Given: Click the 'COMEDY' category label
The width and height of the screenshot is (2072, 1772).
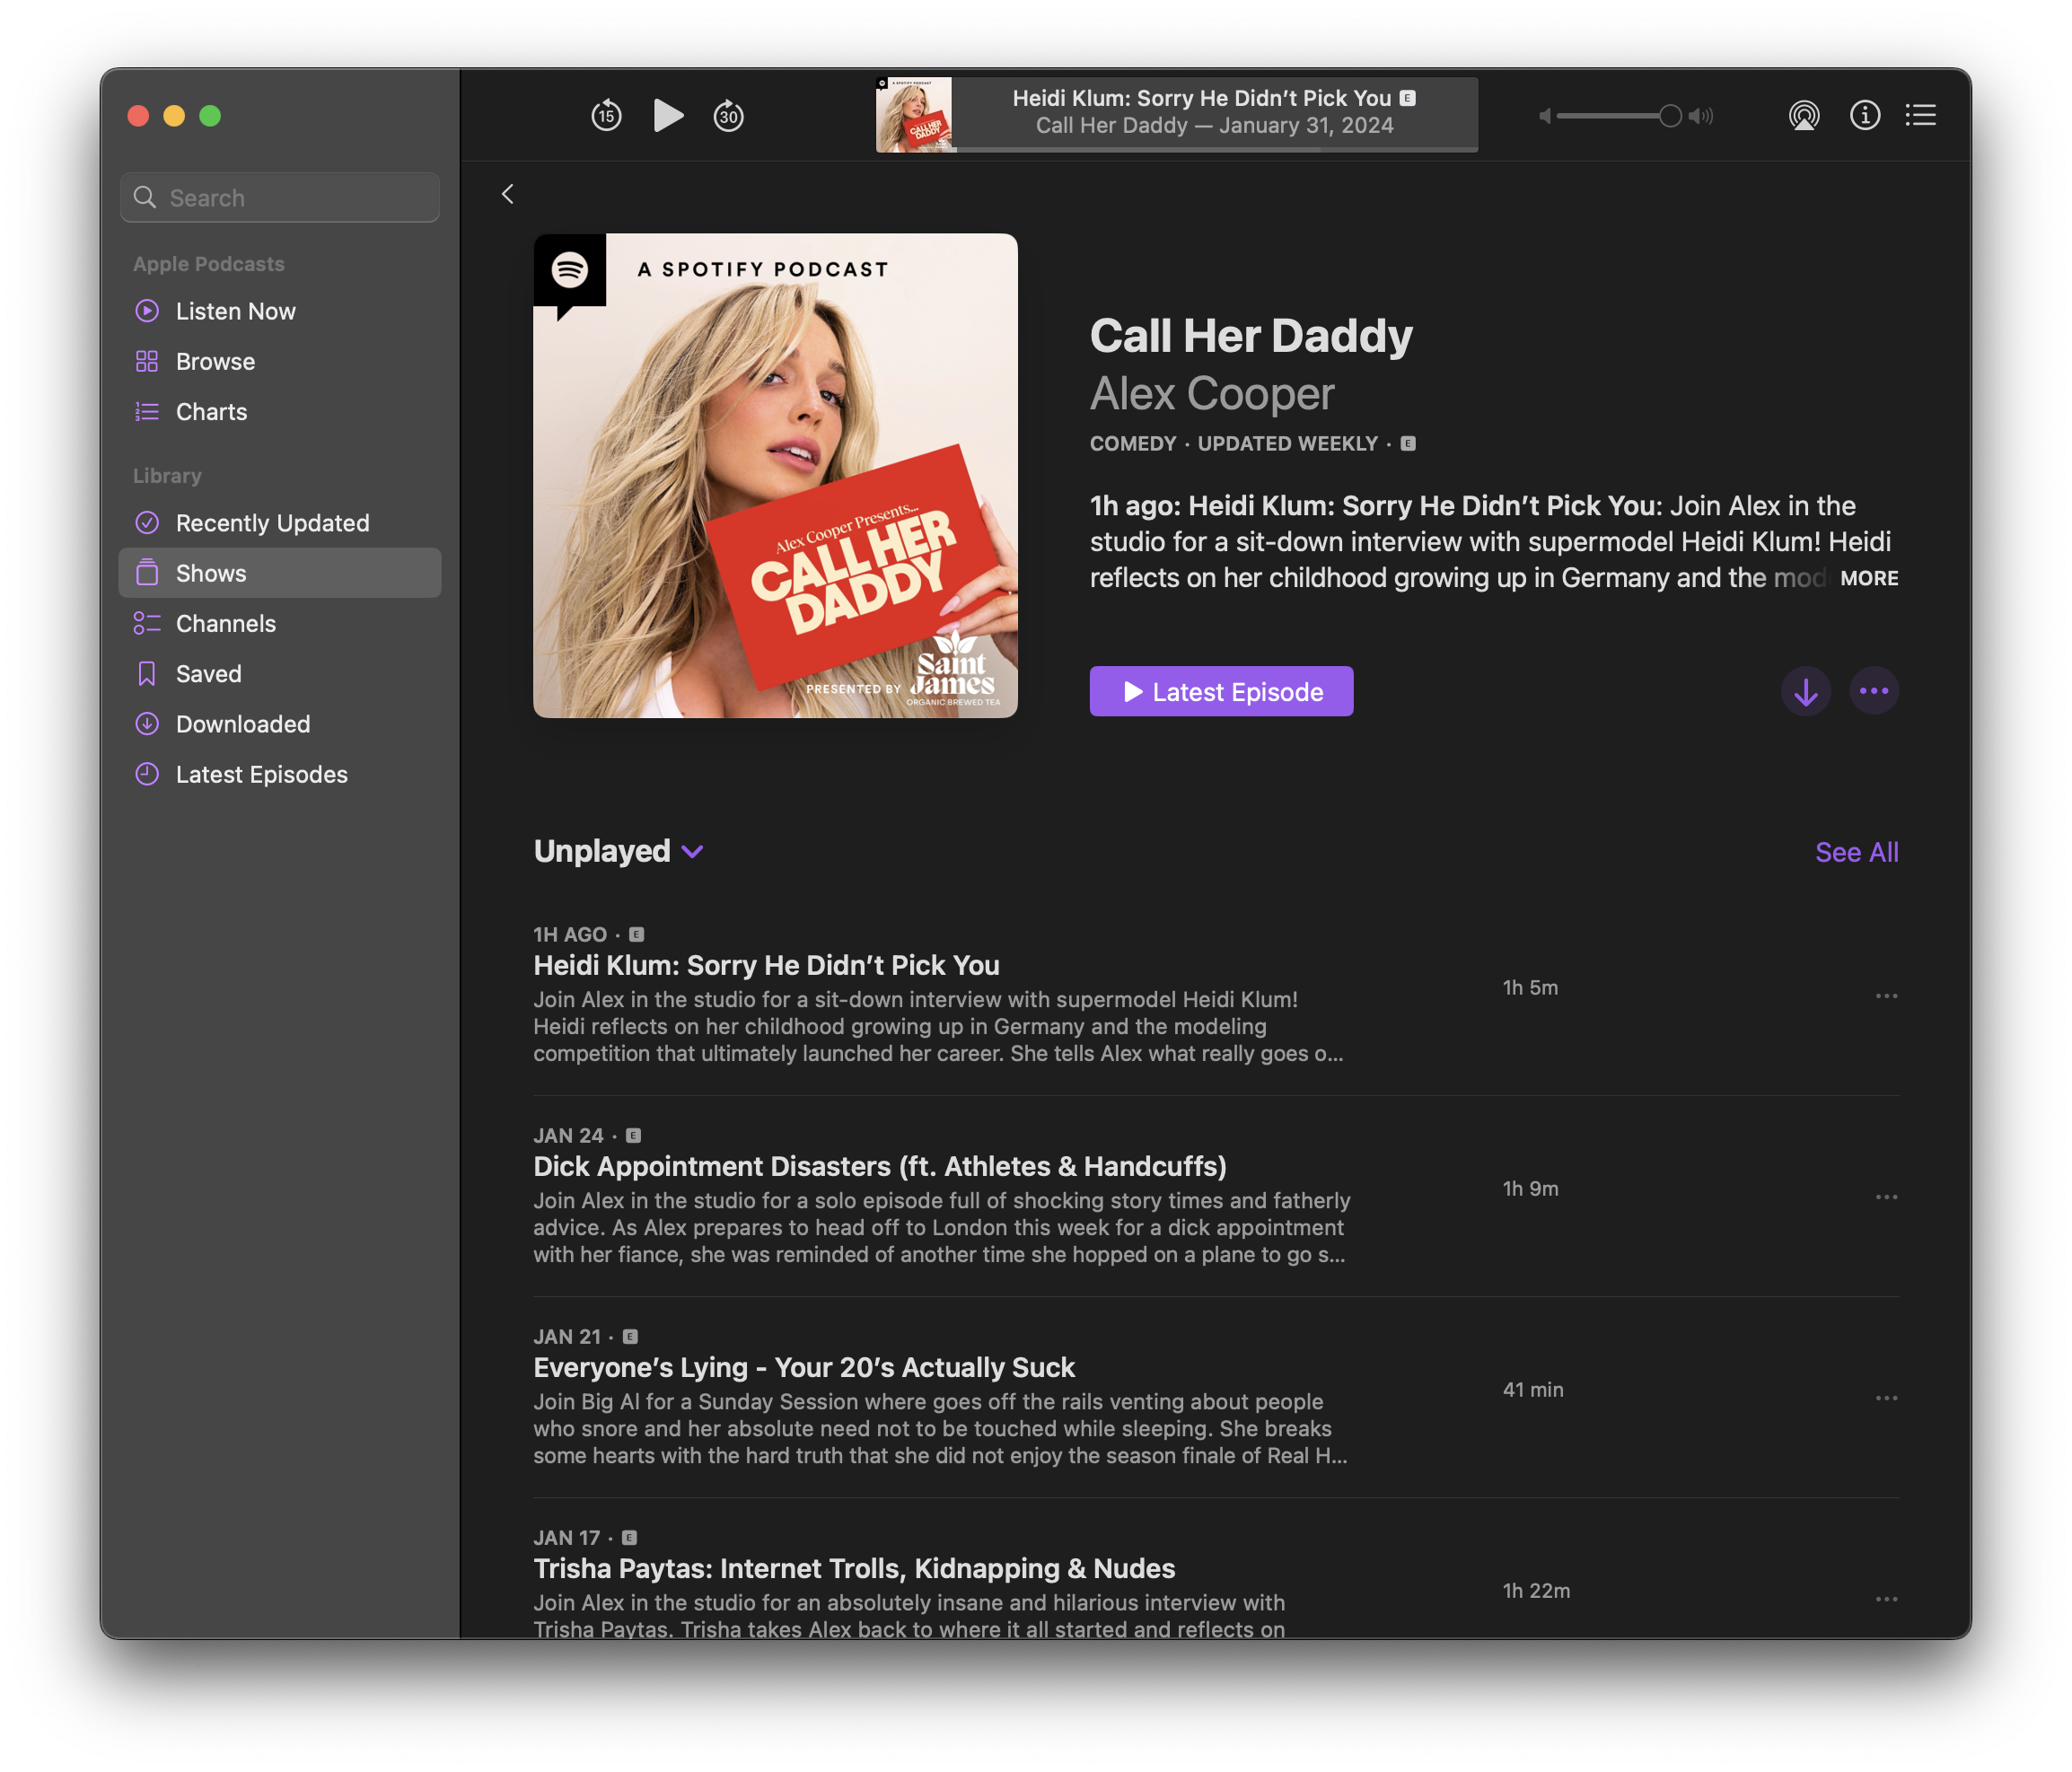Looking at the screenshot, I should [1133, 444].
